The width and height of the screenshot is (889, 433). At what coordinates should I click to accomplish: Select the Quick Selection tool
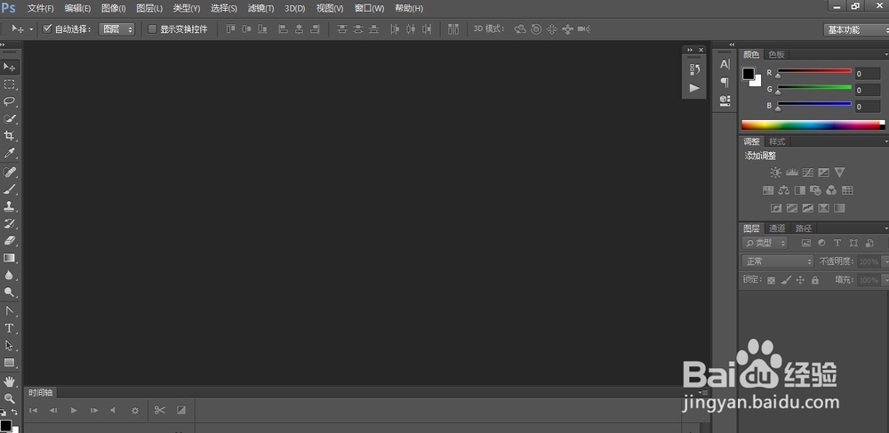click(9, 118)
